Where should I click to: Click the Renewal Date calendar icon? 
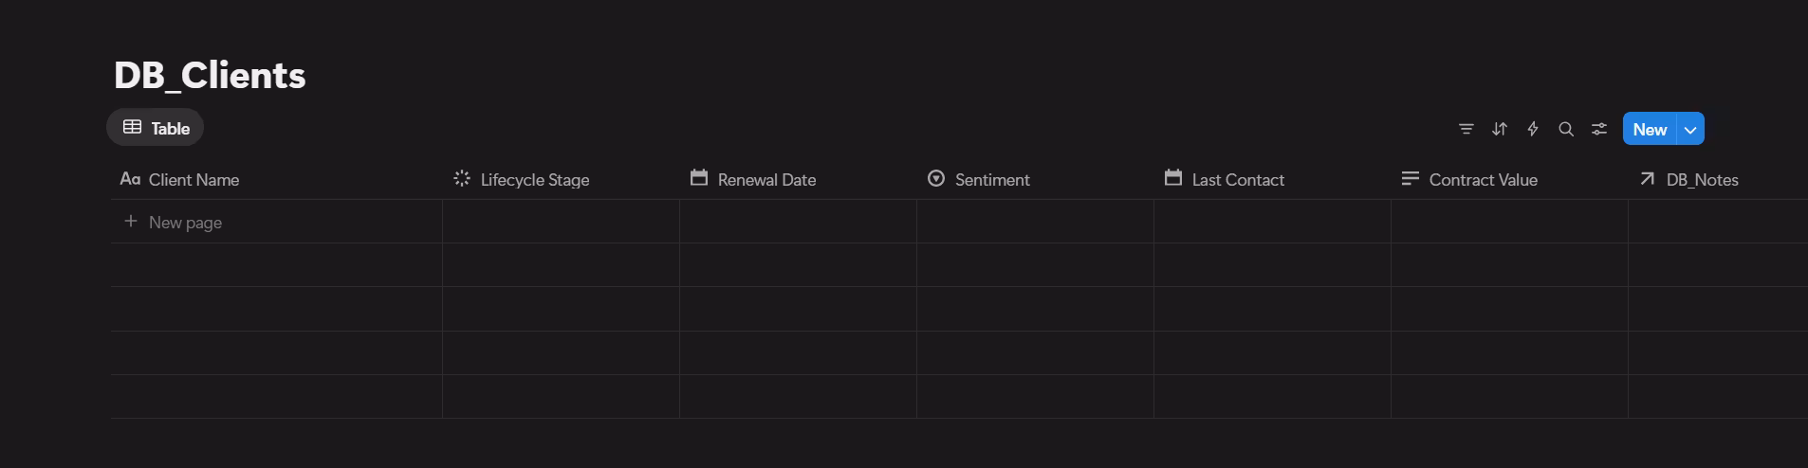699,178
